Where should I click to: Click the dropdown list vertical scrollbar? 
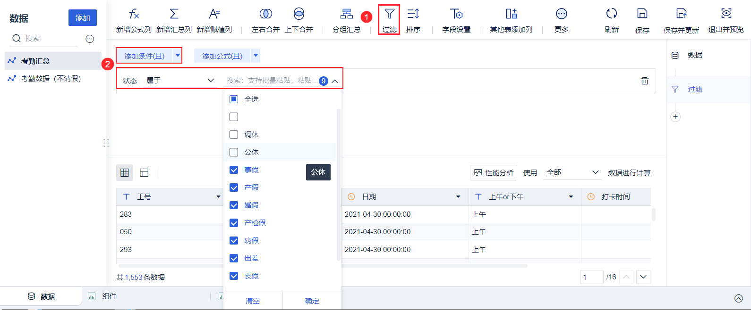[339, 185]
